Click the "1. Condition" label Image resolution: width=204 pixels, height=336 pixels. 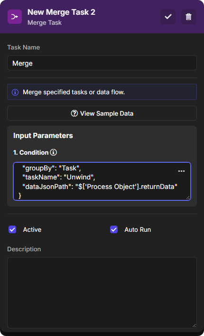pos(31,152)
